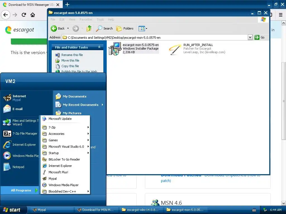Close the Download for MSN Messenger tab
Viewport: 286px width, 214px height.
point(58,5)
